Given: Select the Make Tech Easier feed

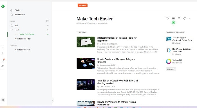Looking at the screenshot, I should pyautogui.click(x=27, y=34).
